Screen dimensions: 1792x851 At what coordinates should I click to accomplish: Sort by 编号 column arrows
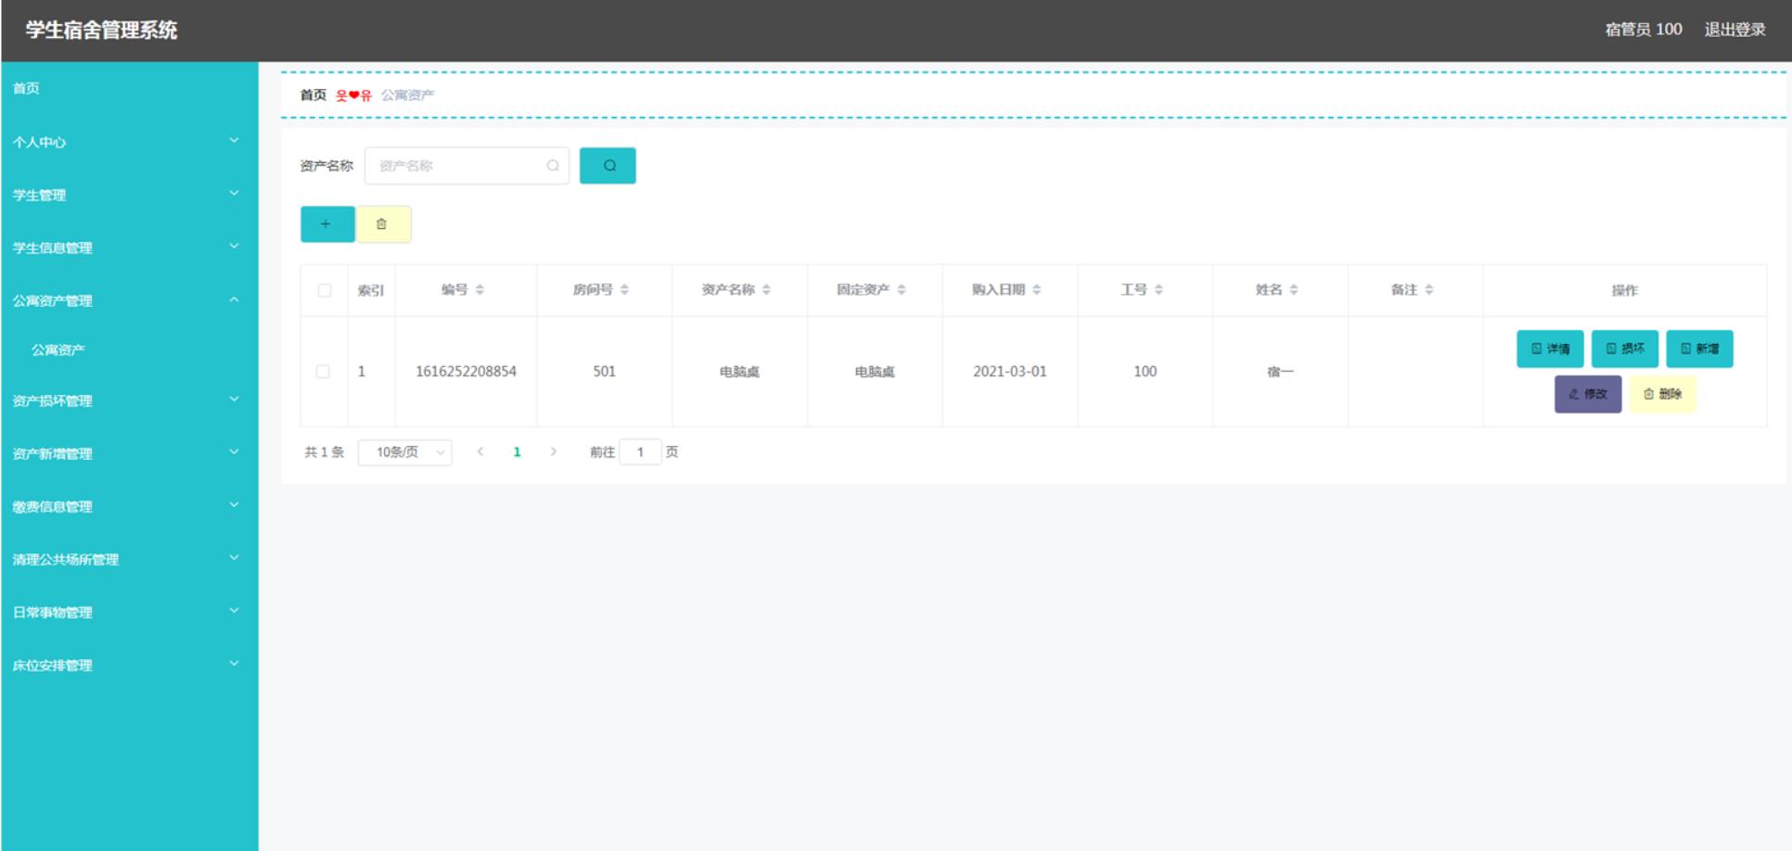tap(480, 290)
